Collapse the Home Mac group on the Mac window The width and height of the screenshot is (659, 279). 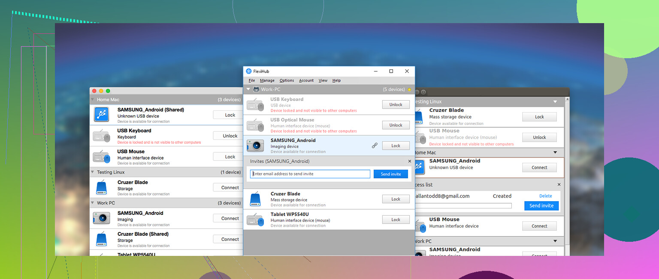[93, 100]
